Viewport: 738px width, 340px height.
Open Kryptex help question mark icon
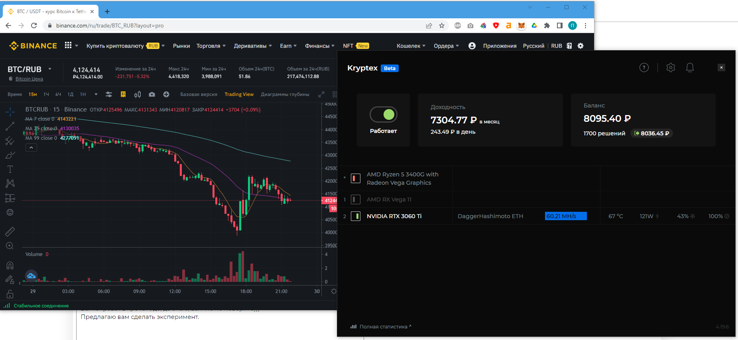[x=644, y=68]
